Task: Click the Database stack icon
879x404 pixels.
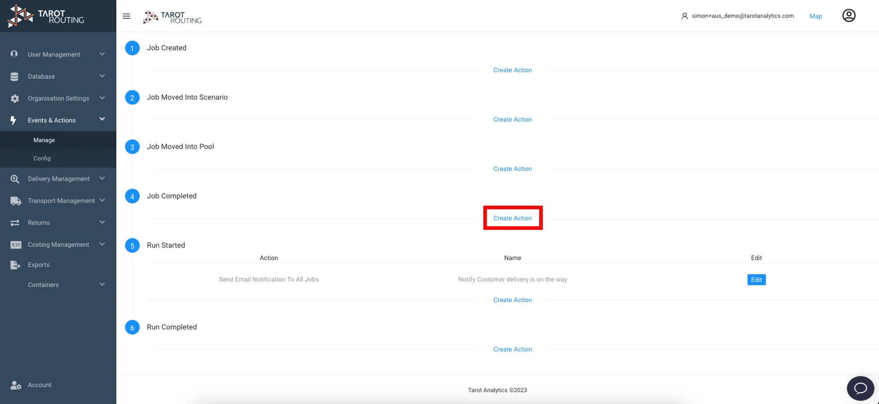Action: 15,76
